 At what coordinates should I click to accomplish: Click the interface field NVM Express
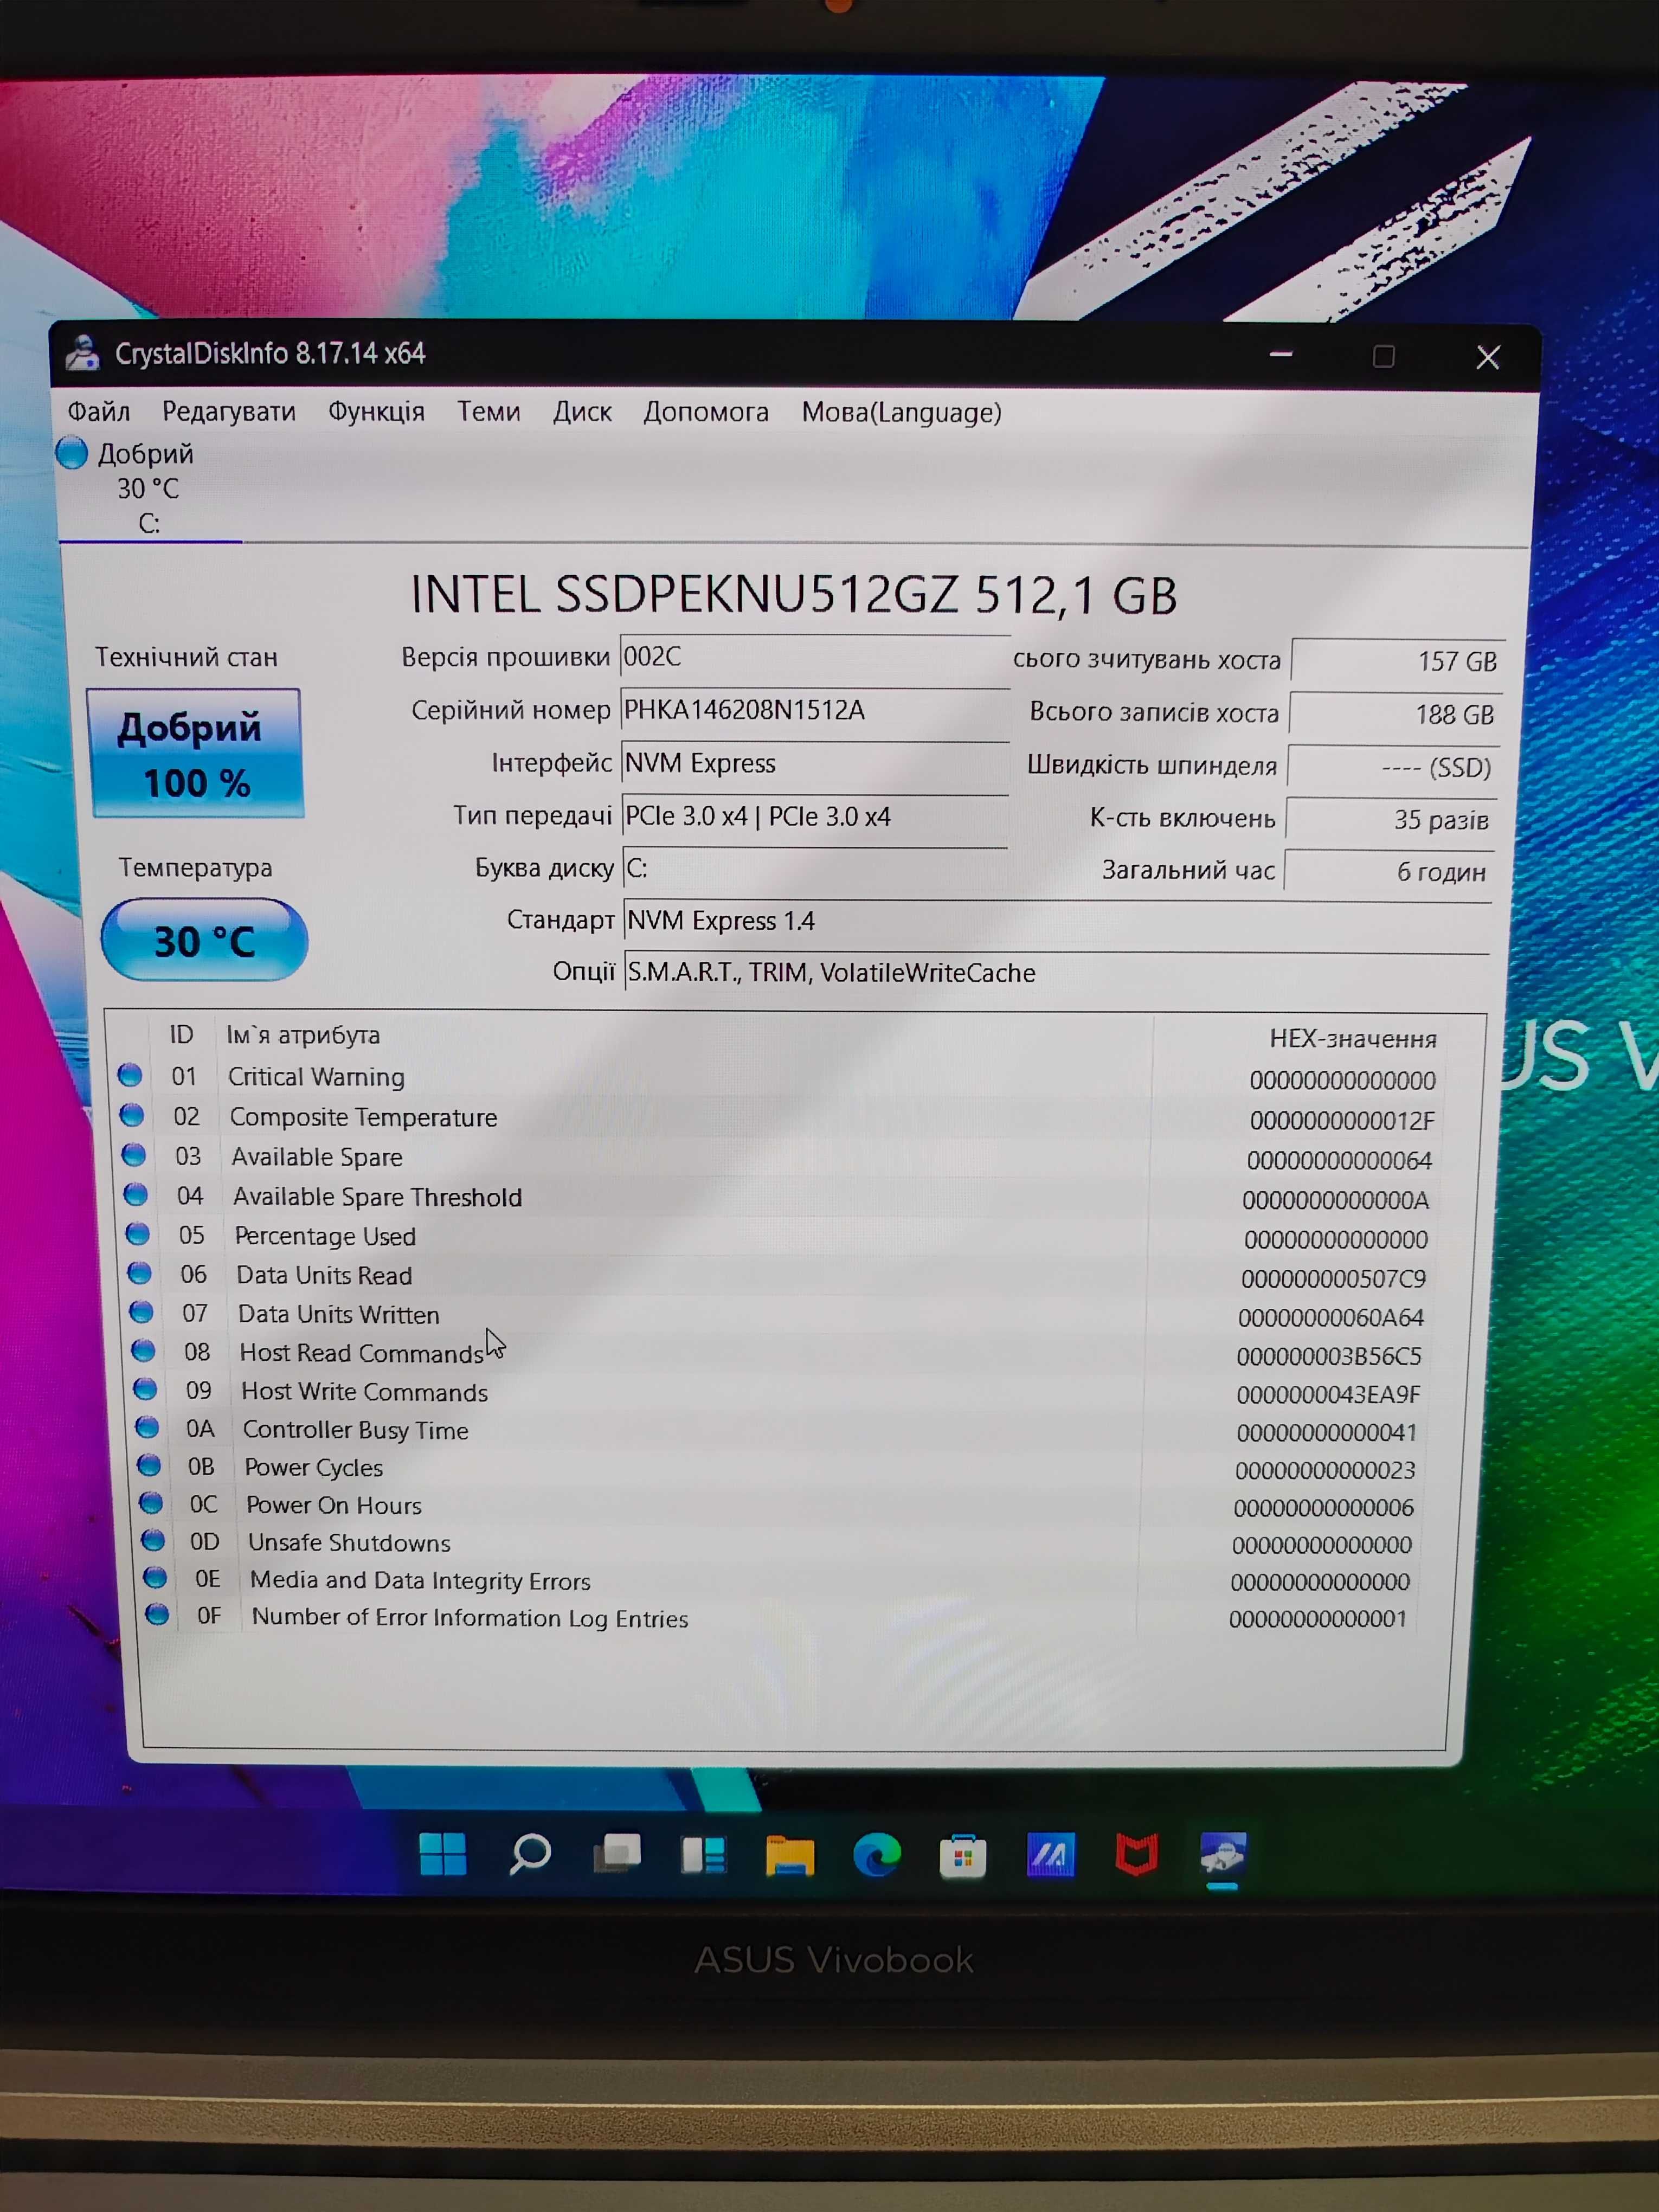click(814, 763)
